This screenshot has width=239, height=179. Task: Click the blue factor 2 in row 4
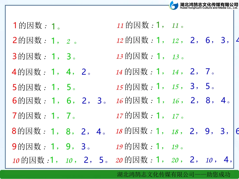pyautogui.click(x=84, y=72)
